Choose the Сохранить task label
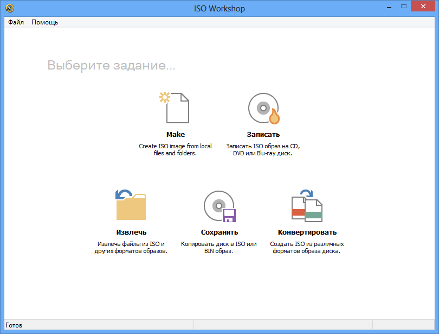 click(219, 232)
